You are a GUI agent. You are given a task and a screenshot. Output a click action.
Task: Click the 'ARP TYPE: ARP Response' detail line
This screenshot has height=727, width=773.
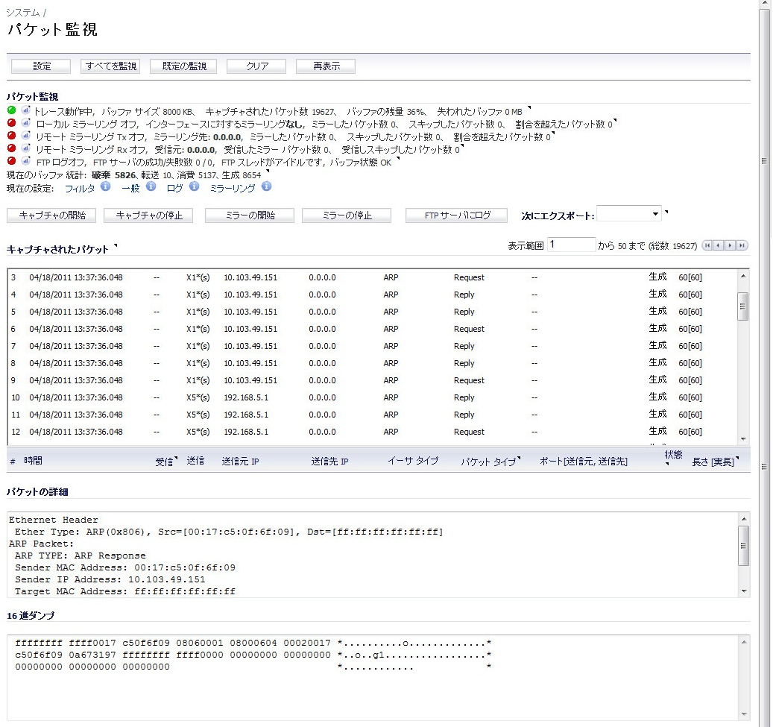80,556
